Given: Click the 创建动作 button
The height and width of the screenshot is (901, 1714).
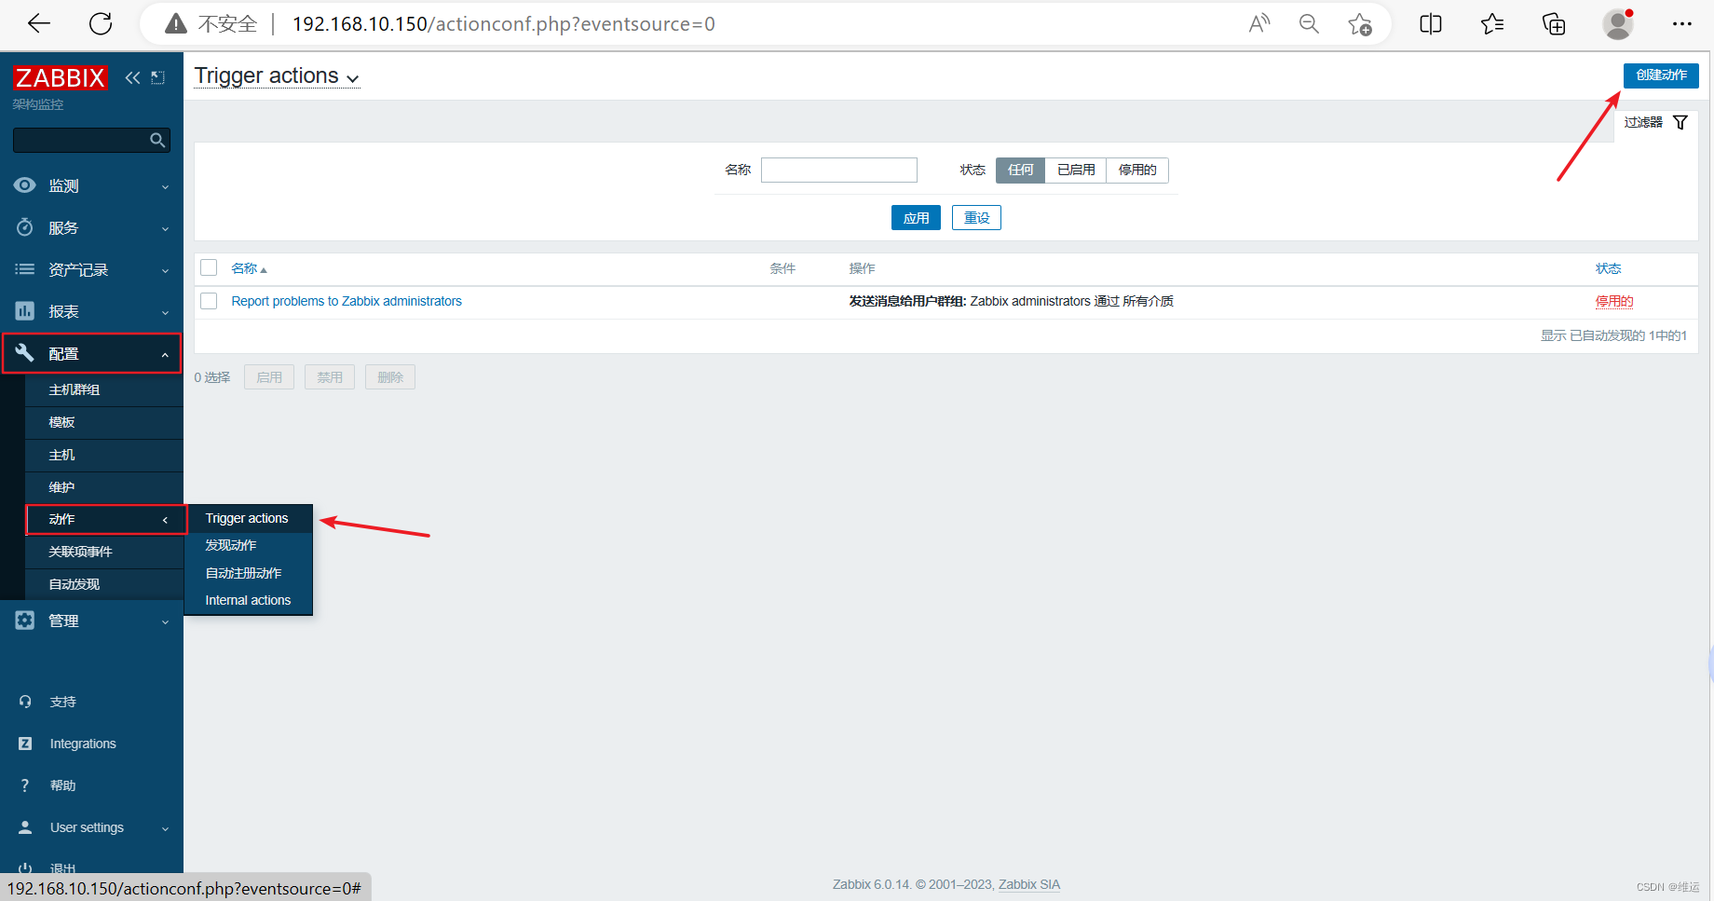Looking at the screenshot, I should [1661, 75].
